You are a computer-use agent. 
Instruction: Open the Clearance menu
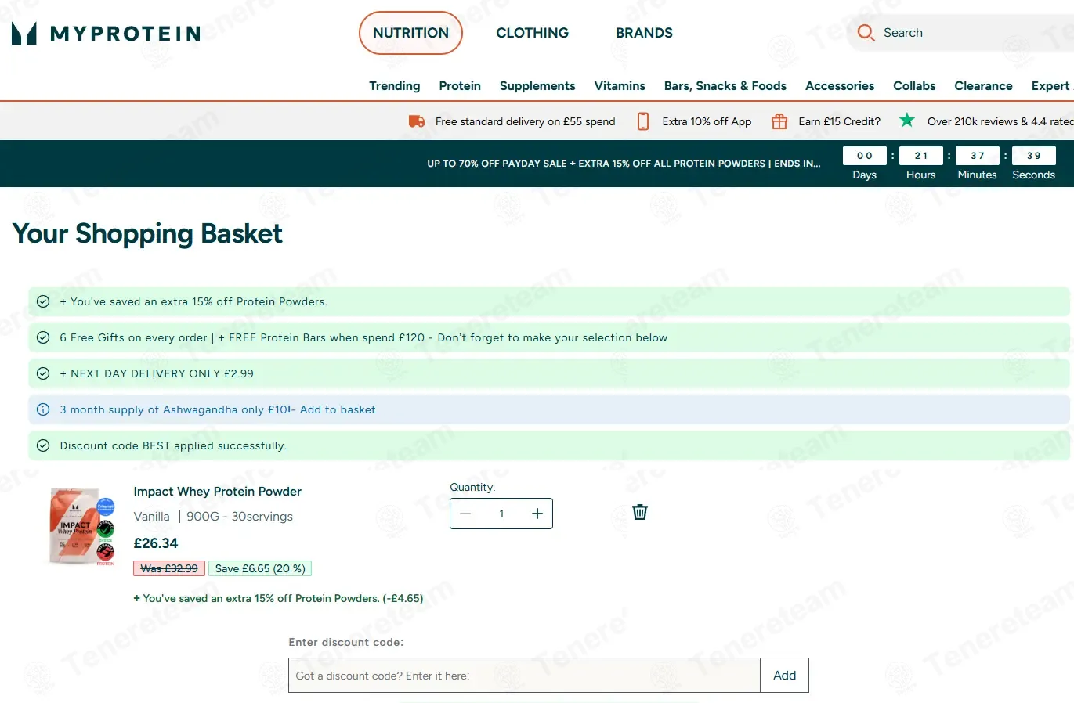983,86
